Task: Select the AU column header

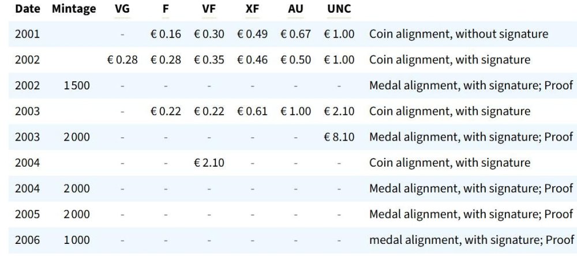Action: pos(295,9)
